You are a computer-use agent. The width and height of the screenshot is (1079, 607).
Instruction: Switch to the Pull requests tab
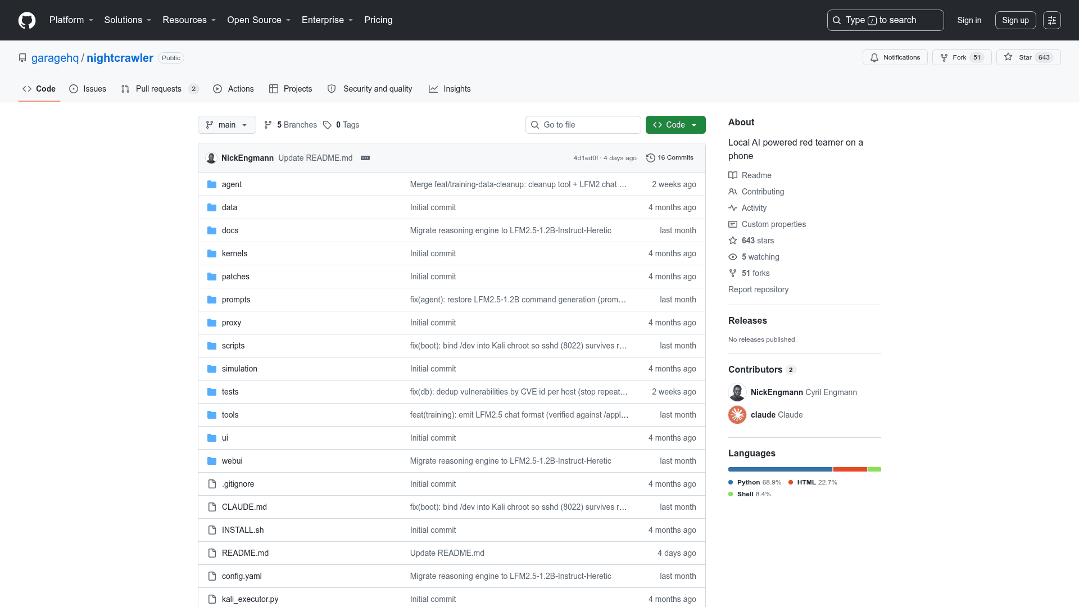pos(160,89)
